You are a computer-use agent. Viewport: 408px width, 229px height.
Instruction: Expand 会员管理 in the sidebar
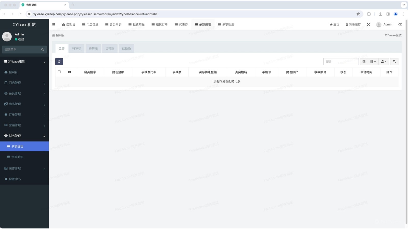(x=24, y=93)
